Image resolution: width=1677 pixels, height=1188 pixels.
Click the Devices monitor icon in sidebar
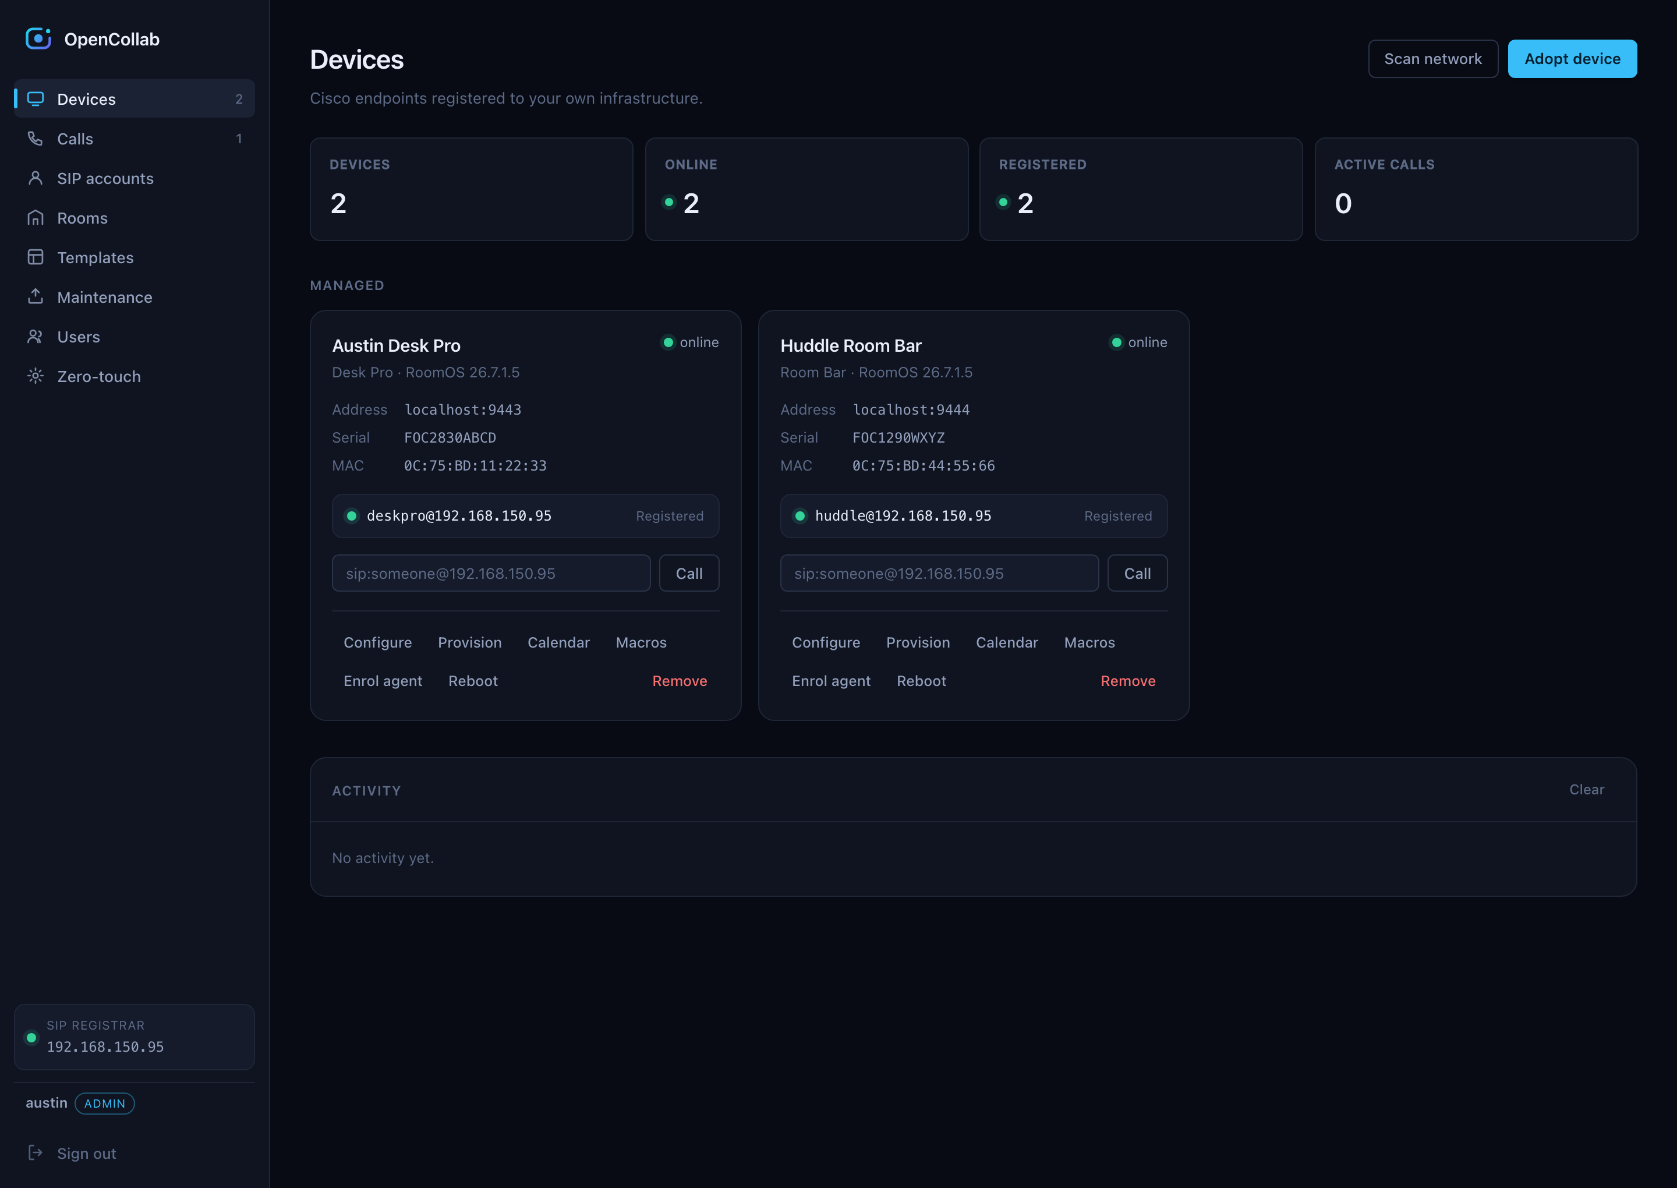(35, 99)
